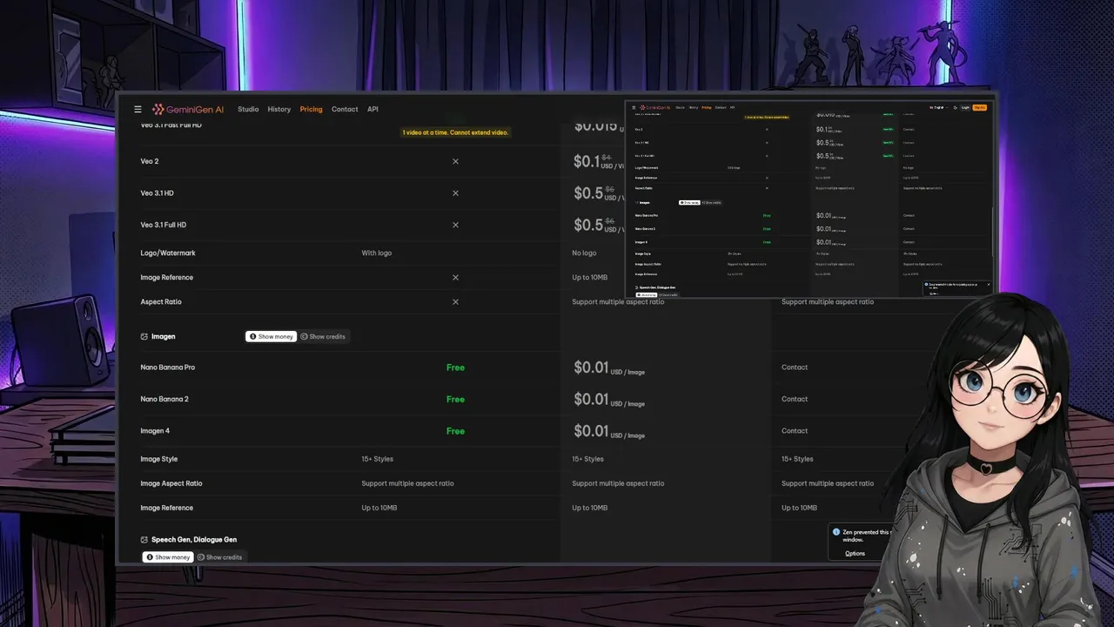Click the Nano Banana Pro row label
The height and width of the screenshot is (627, 1114).
pyautogui.click(x=168, y=367)
